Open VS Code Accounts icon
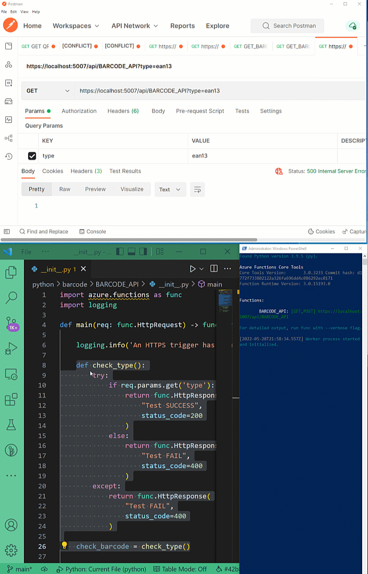Viewport: 368px width, 574px height. click(11, 525)
